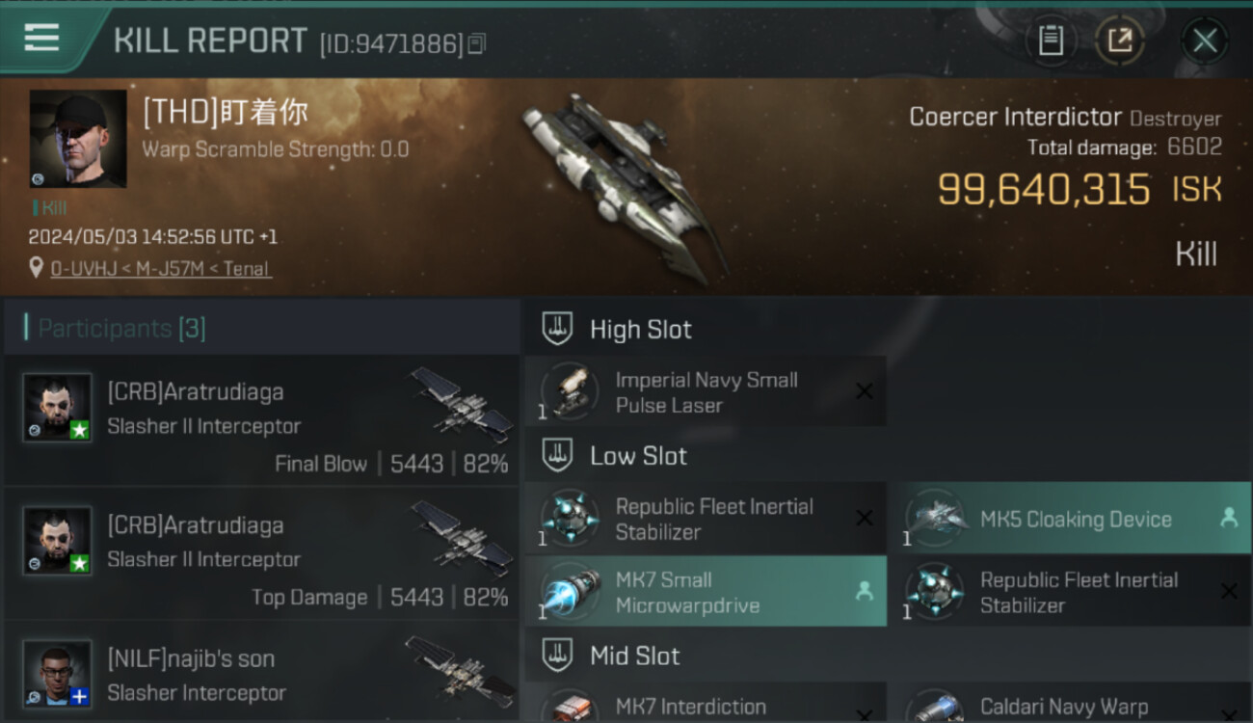Open the Top Damage Aratrudiaga participant
1253x723 pixels.
tap(262, 554)
